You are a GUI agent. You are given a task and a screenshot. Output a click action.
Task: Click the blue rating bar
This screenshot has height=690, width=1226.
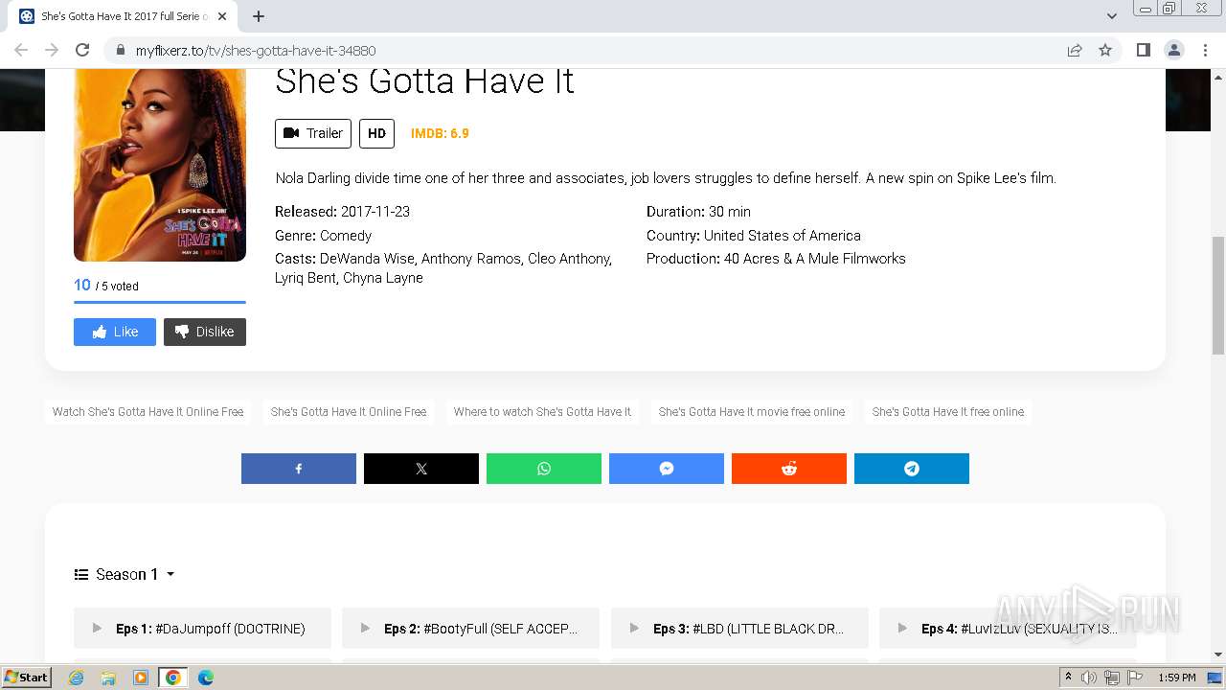pos(160,302)
